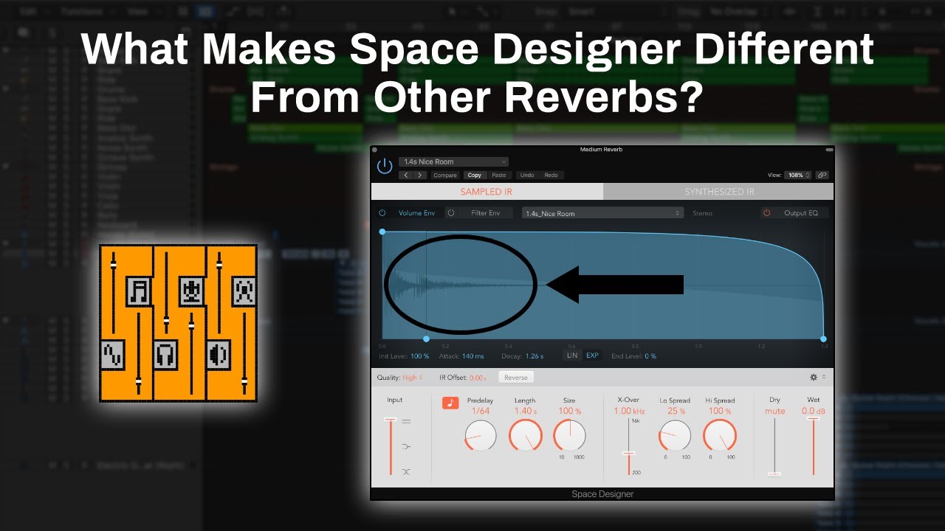Click the Length 1.40 s value
The height and width of the screenshot is (531, 945).
coord(525,411)
